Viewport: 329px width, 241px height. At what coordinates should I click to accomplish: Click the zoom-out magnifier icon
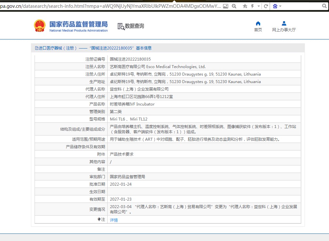click(x=234, y=6)
